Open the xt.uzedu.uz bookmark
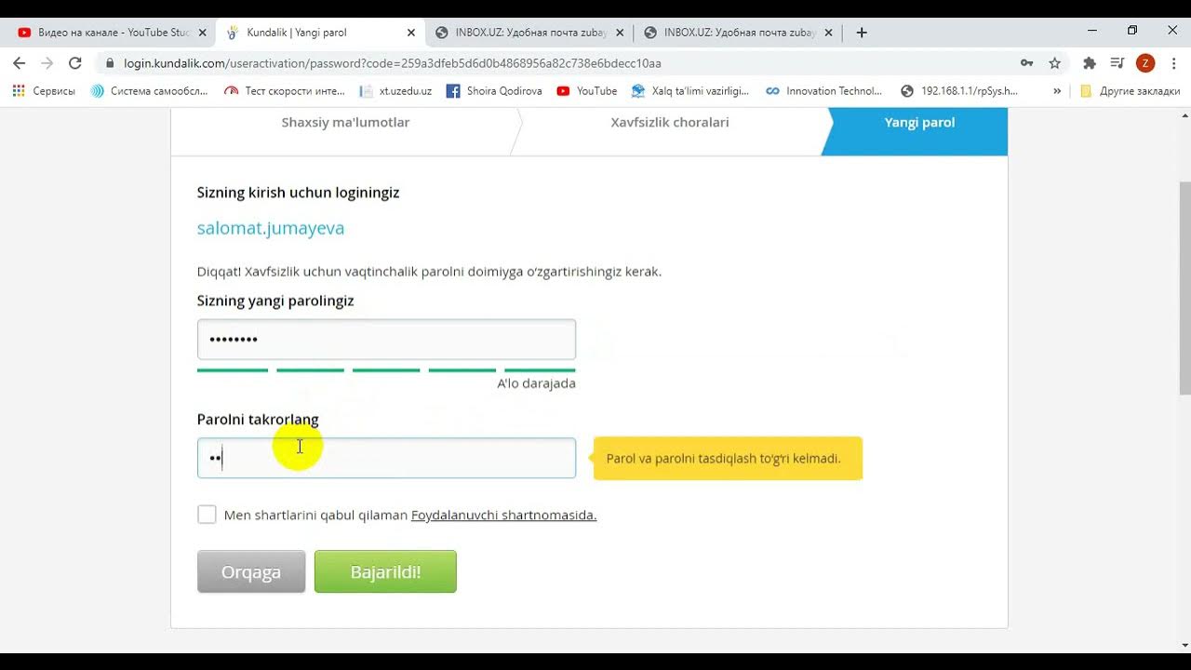 (x=395, y=91)
